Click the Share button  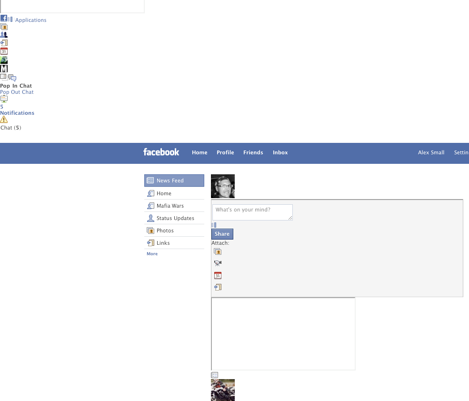pyautogui.click(x=222, y=234)
